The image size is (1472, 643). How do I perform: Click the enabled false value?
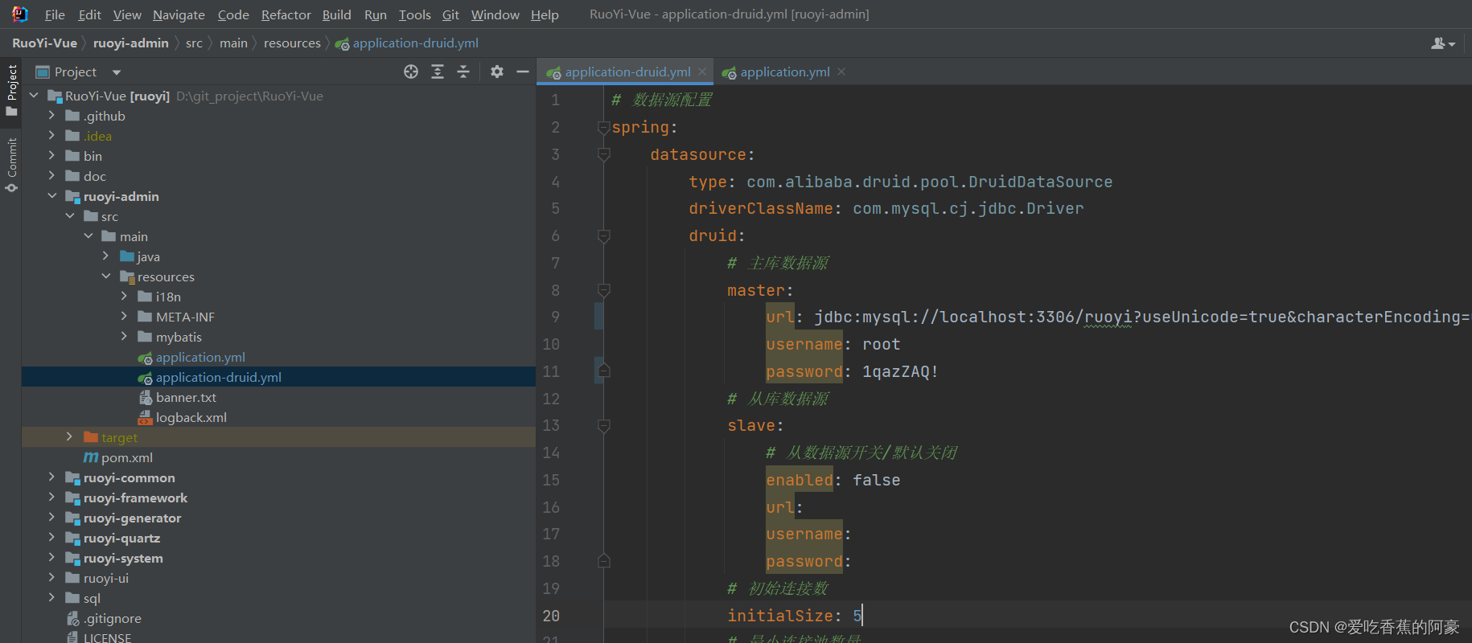pyautogui.click(x=876, y=480)
